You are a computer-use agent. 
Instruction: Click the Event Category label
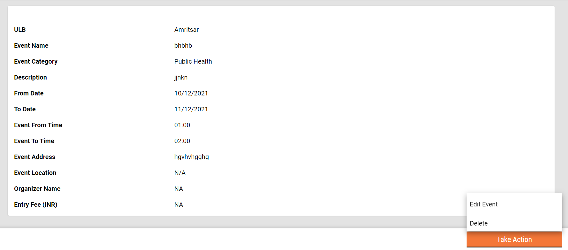click(x=36, y=61)
